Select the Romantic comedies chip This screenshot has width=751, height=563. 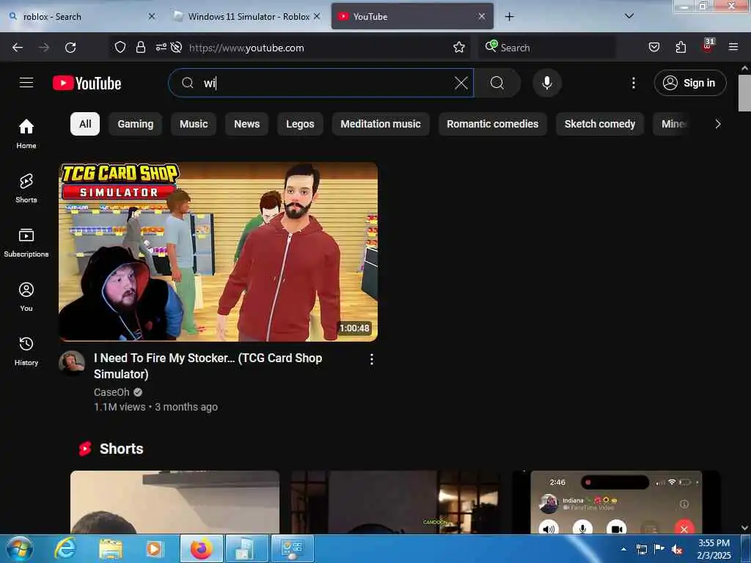pyautogui.click(x=492, y=124)
